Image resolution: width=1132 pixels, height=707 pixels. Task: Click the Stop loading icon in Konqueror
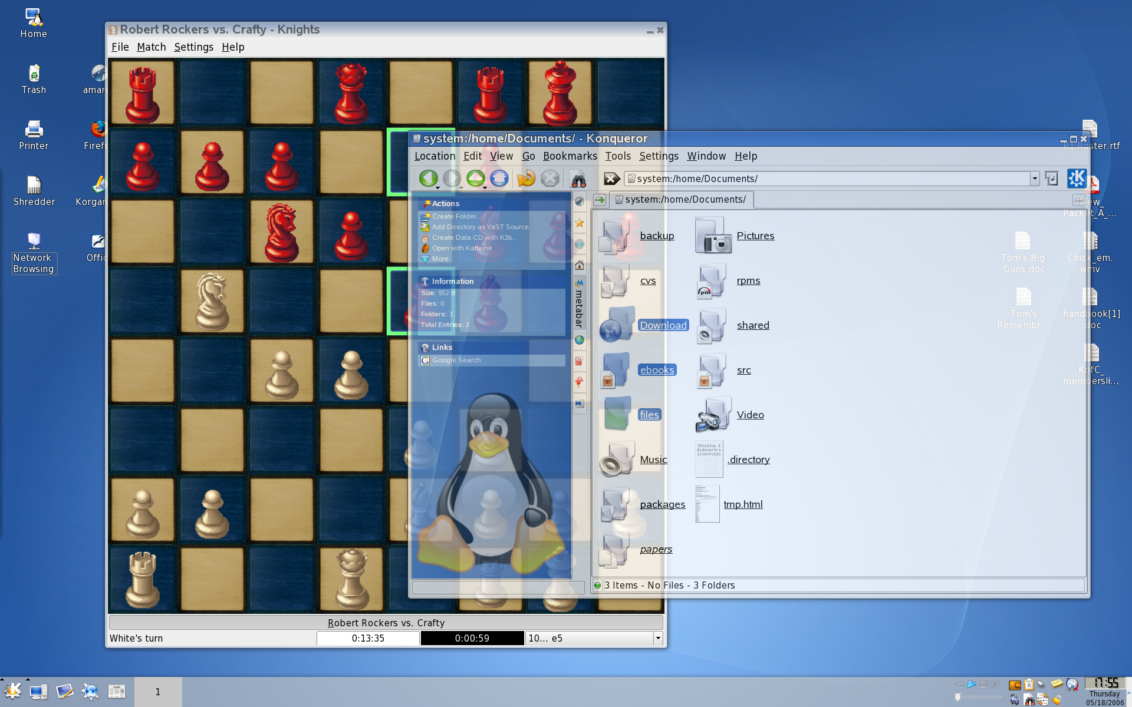click(x=549, y=178)
